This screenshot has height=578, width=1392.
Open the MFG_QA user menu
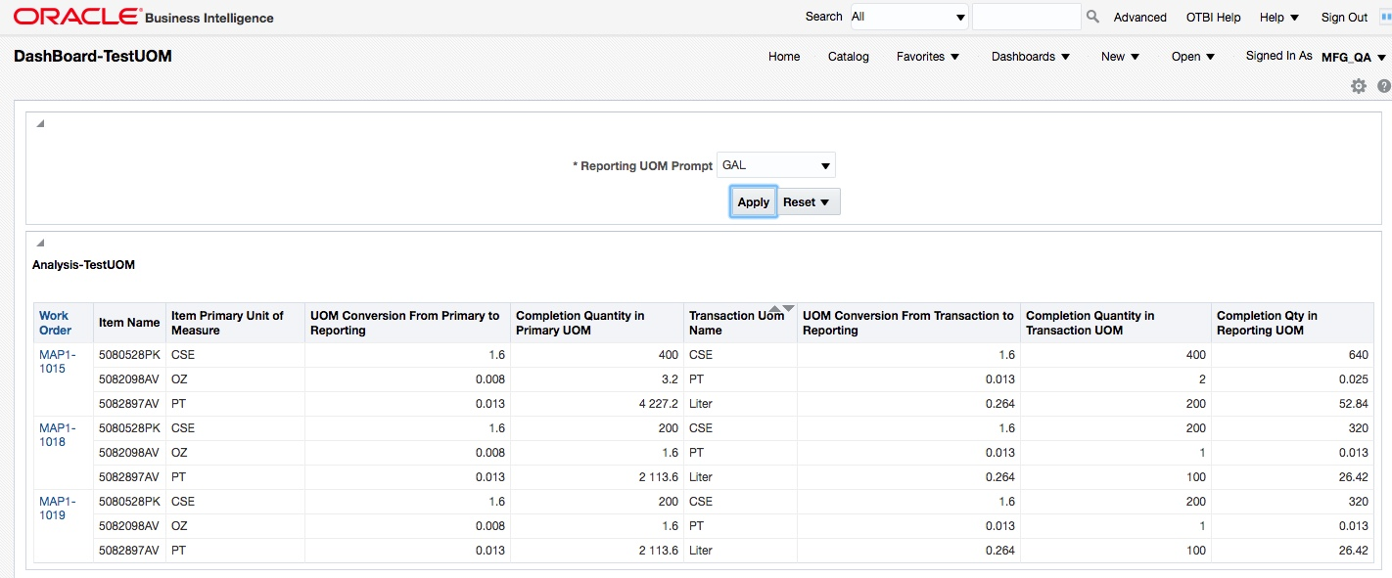[1353, 58]
